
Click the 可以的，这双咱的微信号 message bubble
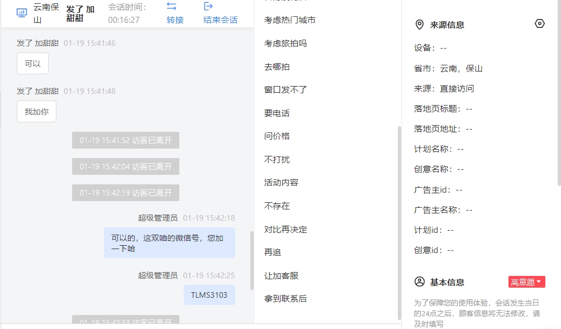170,243
